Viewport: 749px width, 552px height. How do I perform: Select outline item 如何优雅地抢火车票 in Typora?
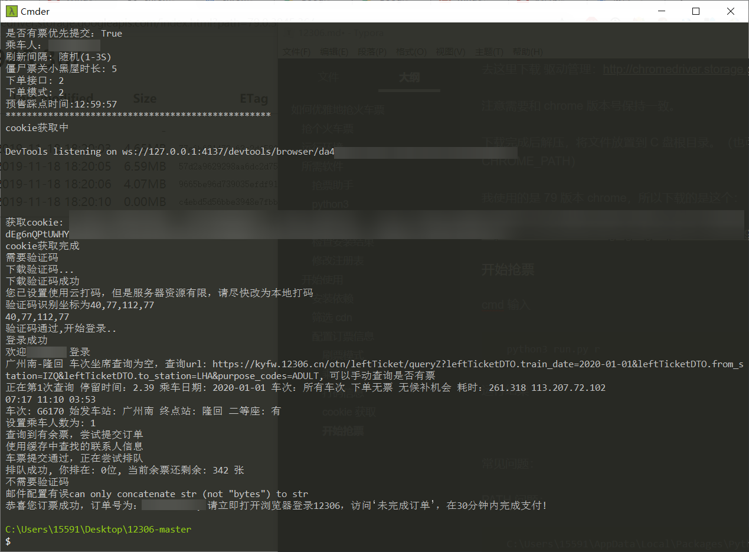click(338, 110)
